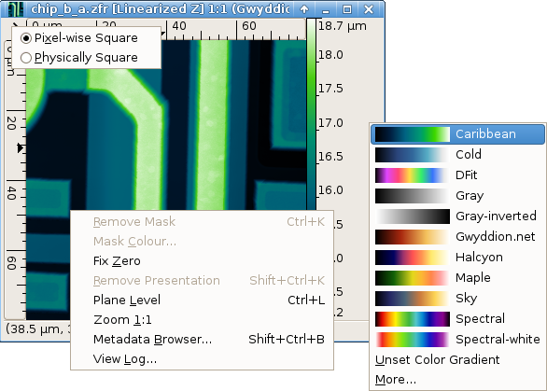Viewport: 547px width, 391px height.
Task: Open the Metadata Browser...
Action: [202, 339]
